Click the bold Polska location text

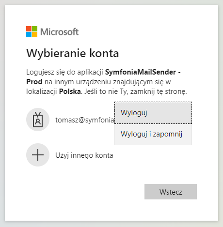pyautogui.click(x=70, y=91)
